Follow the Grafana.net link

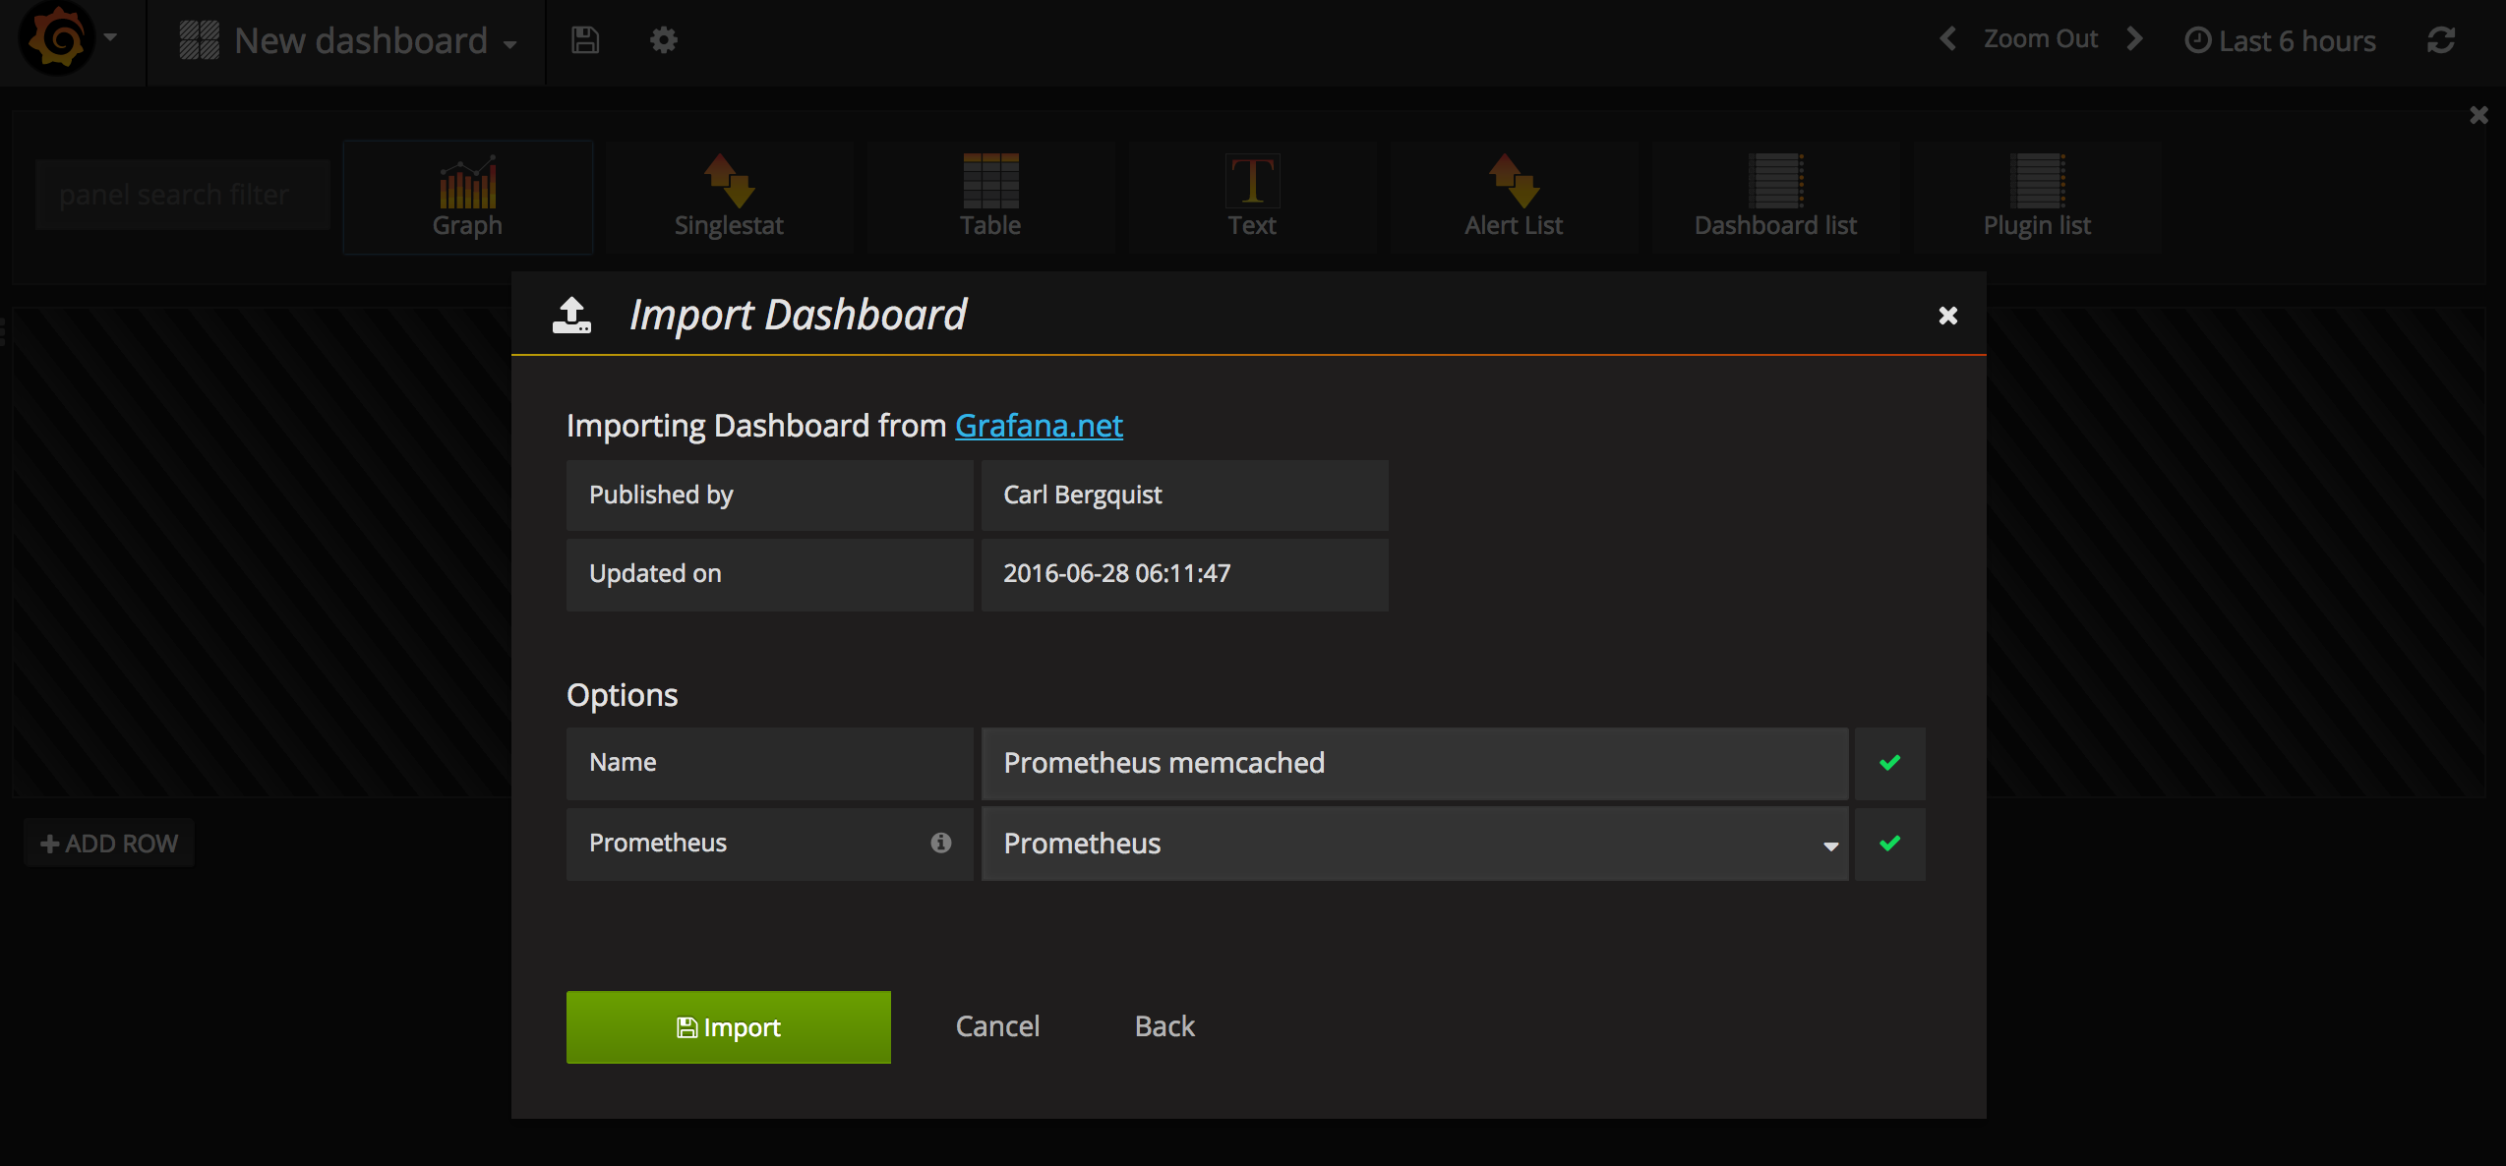pyautogui.click(x=1039, y=426)
